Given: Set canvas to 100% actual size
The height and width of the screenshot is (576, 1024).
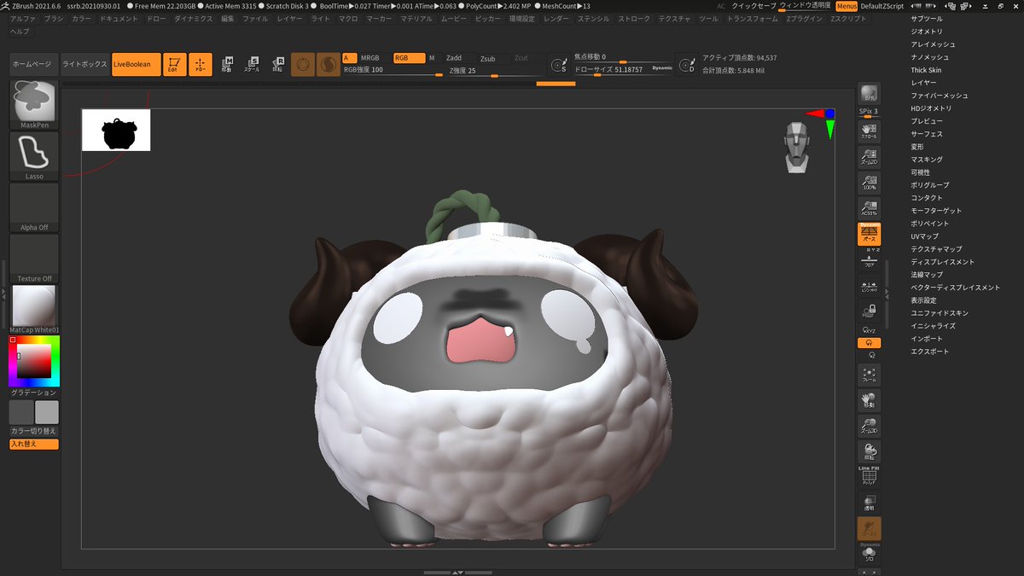Looking at the screenshot, I should point(870,182).
